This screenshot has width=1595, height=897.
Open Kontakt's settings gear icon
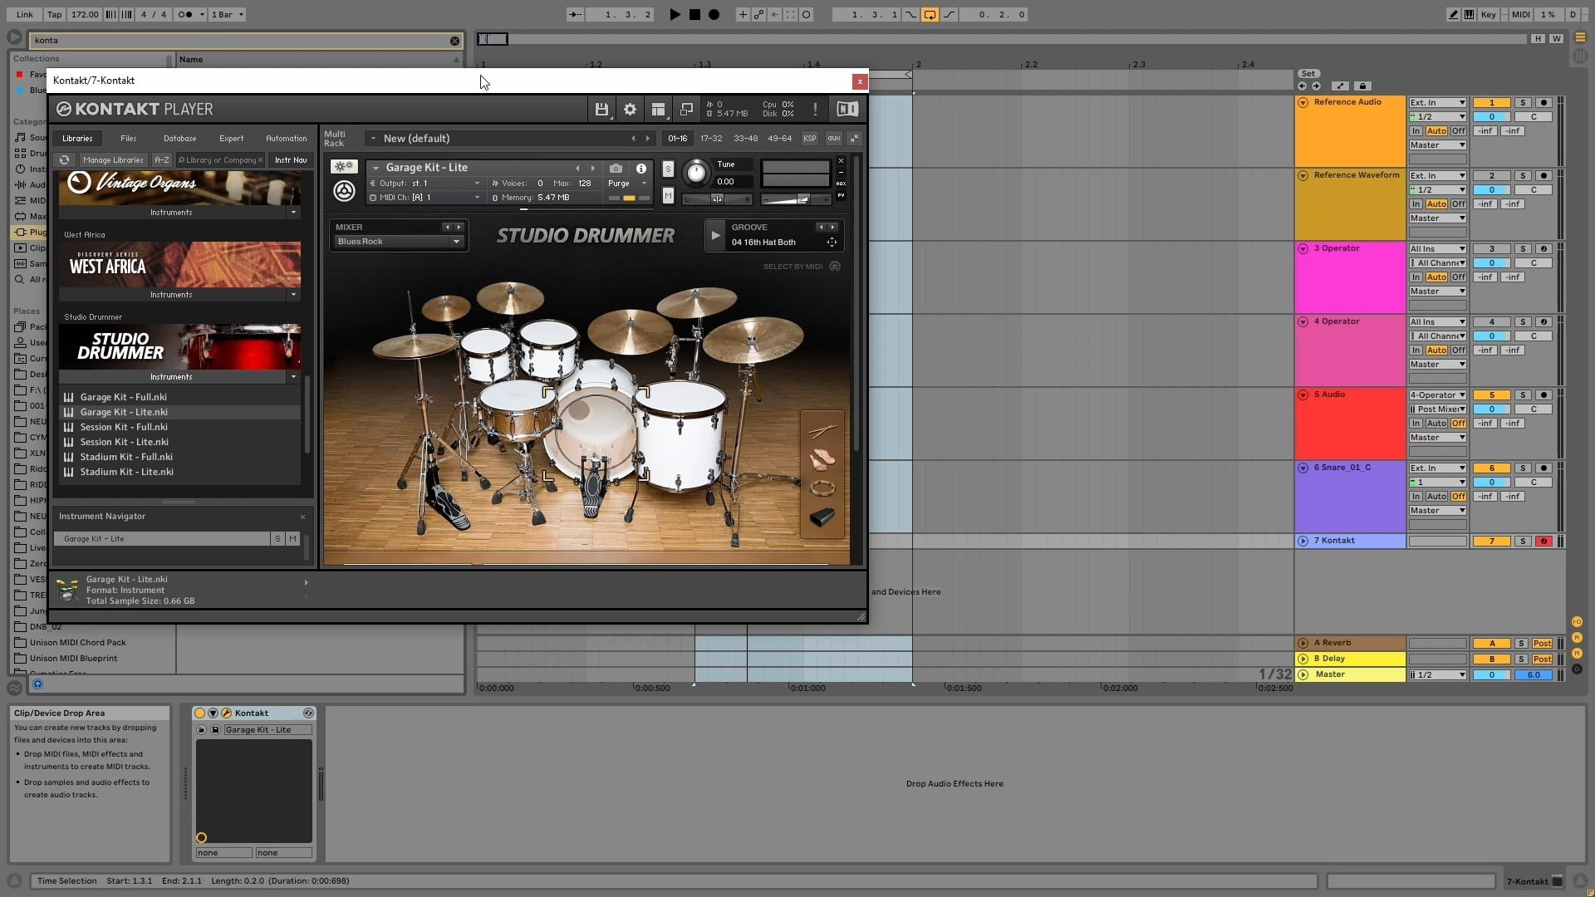pos(631,109)
